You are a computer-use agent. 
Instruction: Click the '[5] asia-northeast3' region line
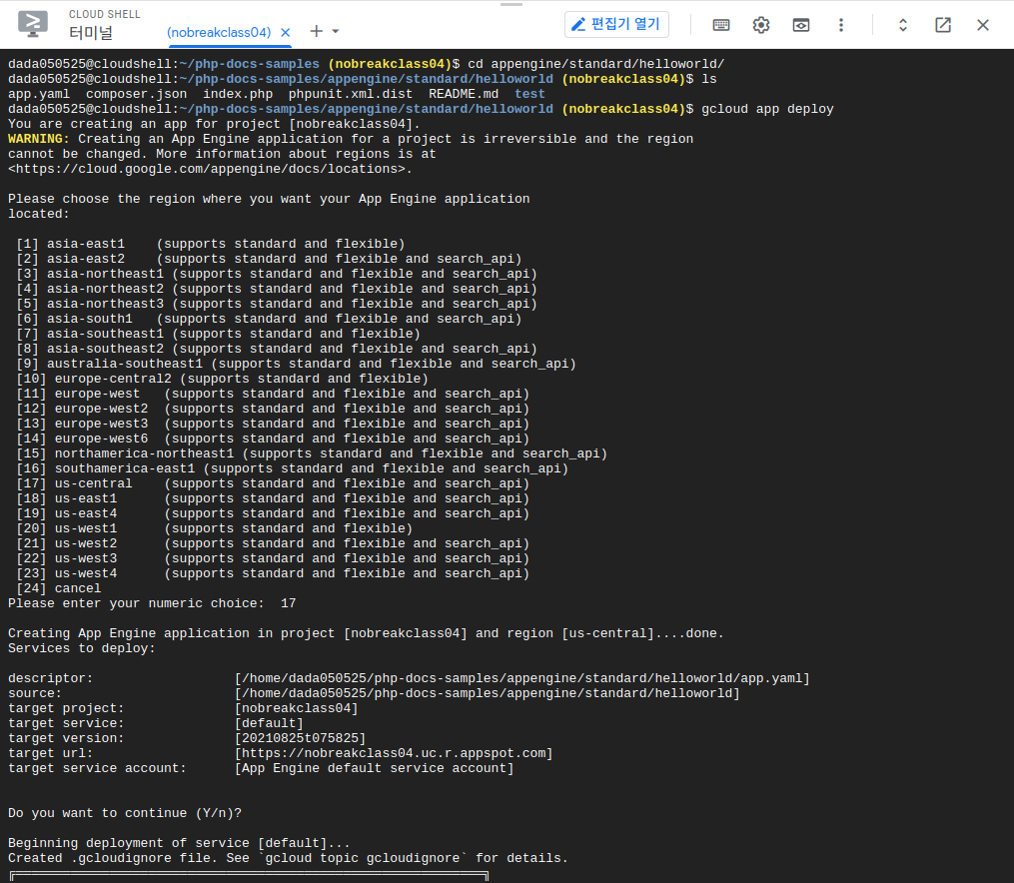pos(277,304)
